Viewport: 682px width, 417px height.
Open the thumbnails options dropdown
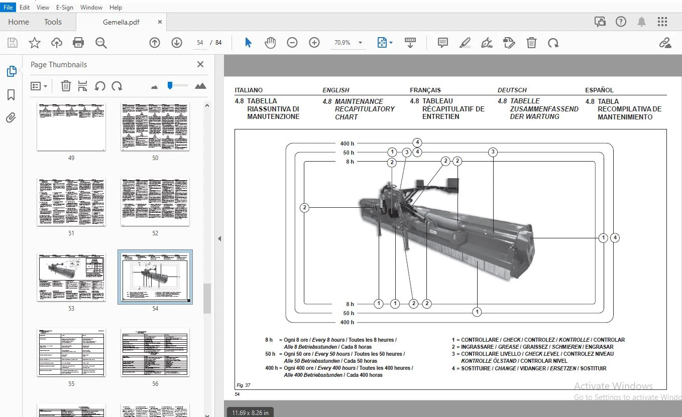pyautogui.click(x=39, y=86)
